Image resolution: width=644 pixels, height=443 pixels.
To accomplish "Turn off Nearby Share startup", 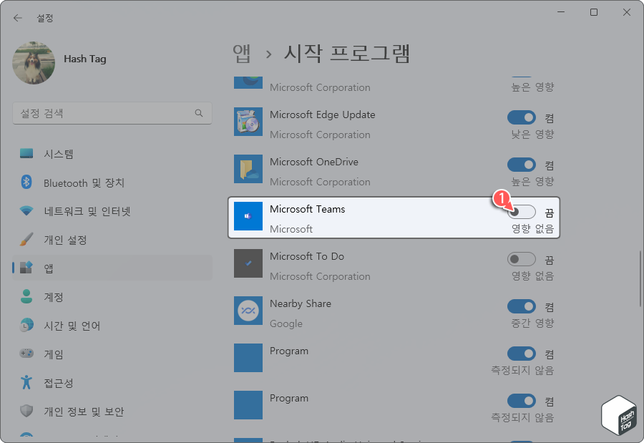I will 522,306.
